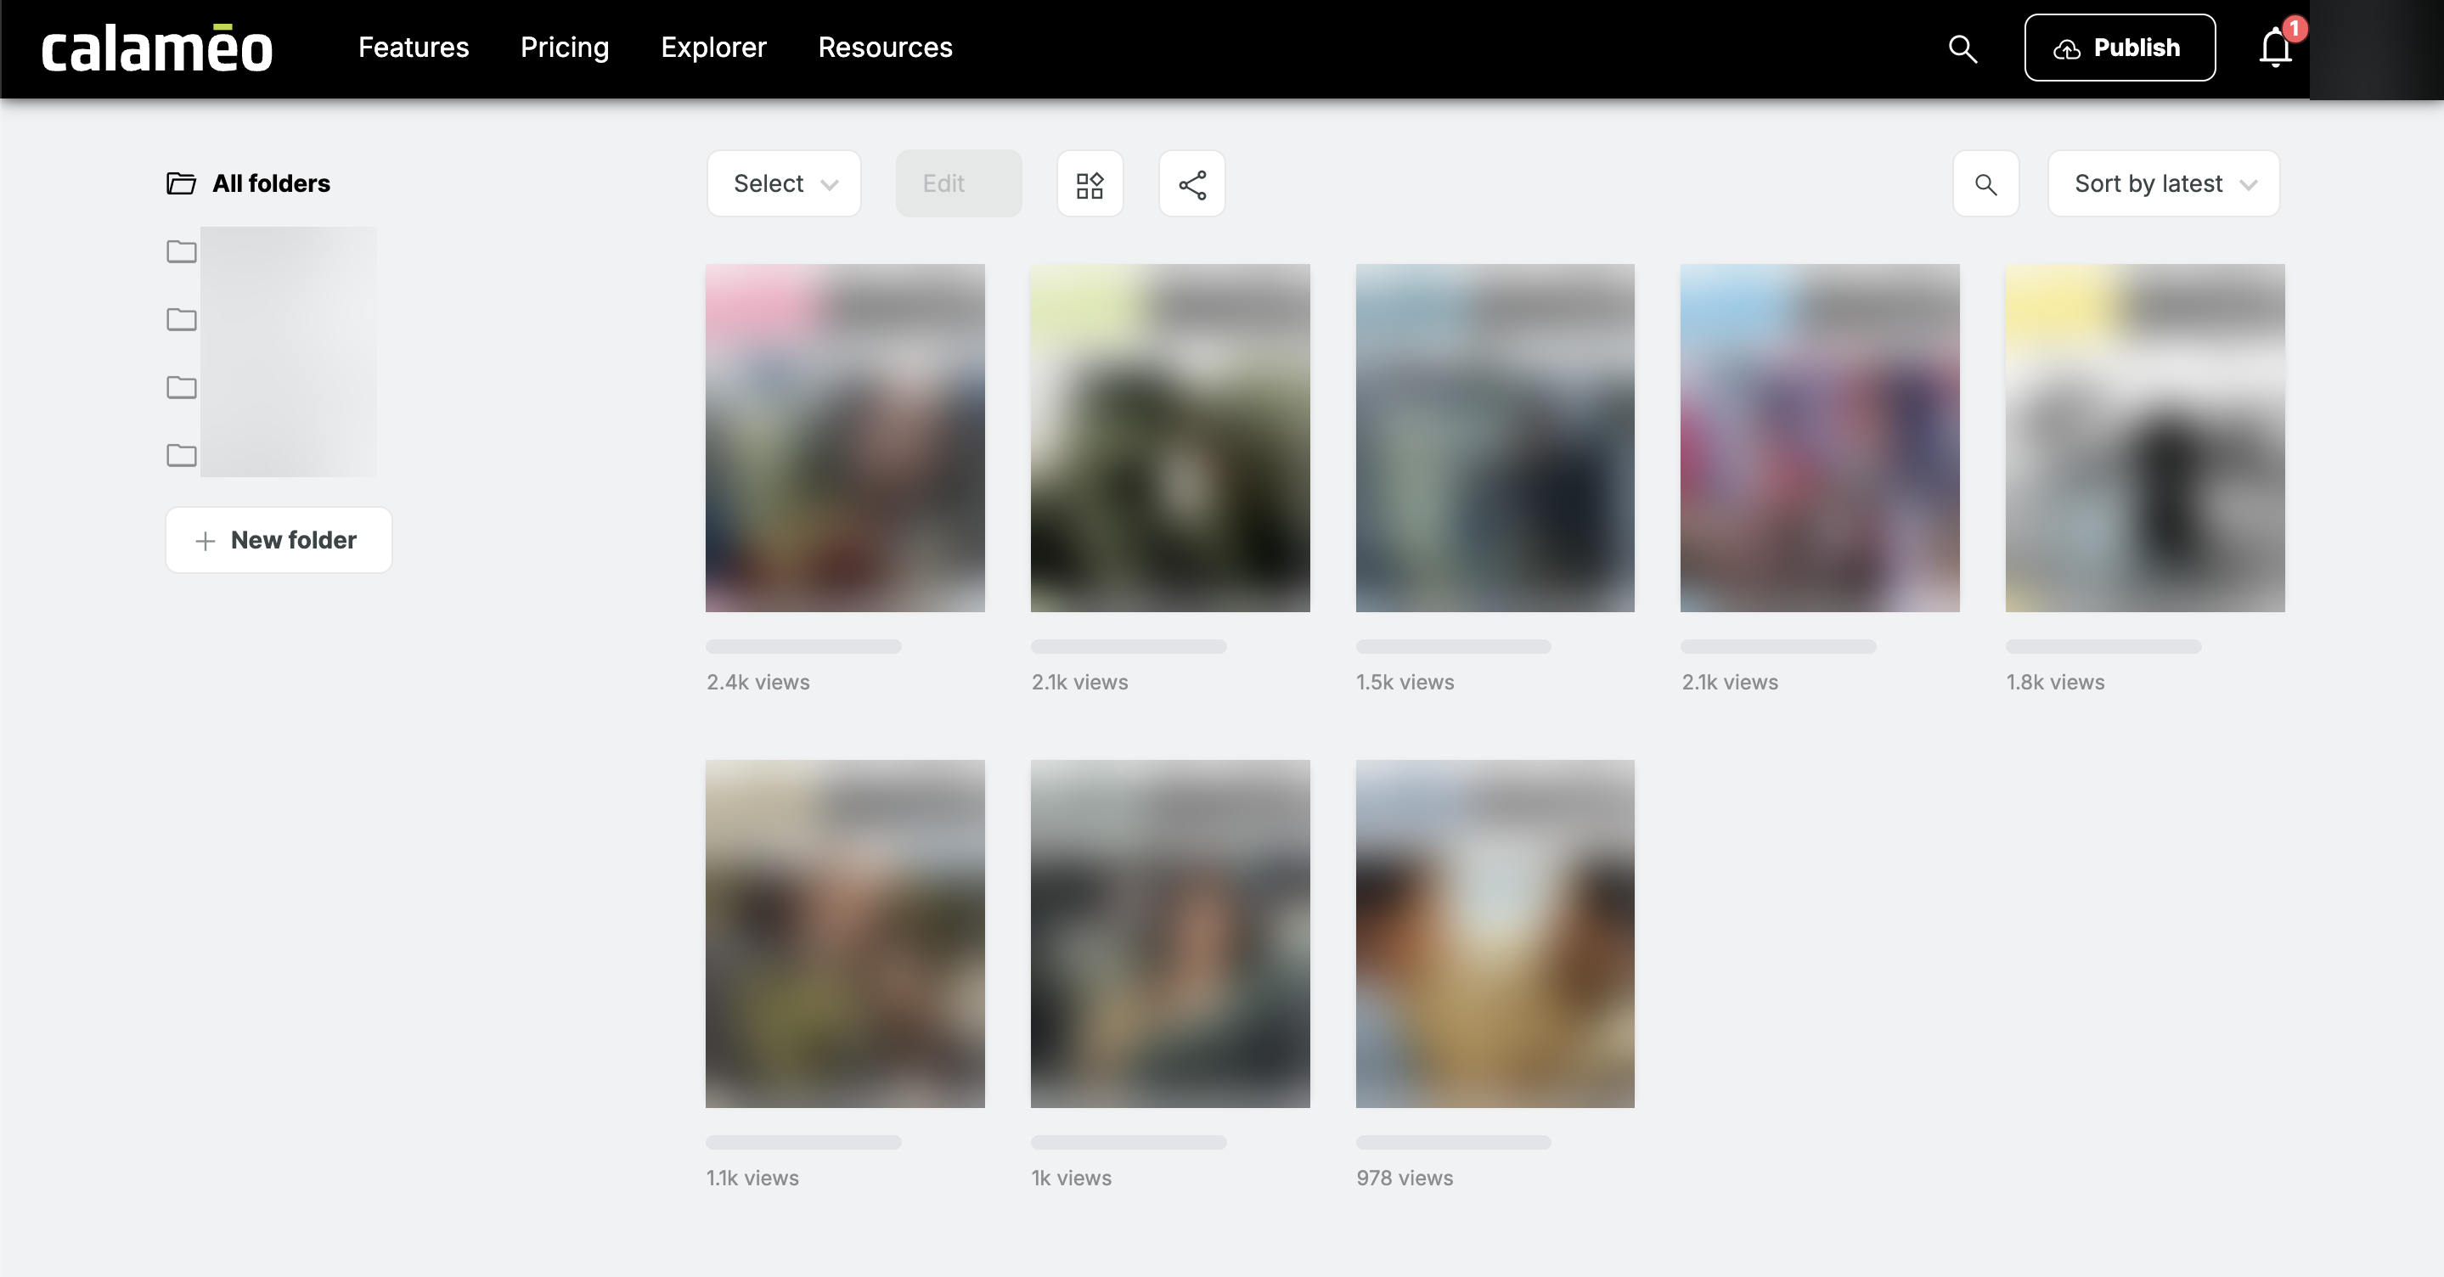Open the publication with 1.8k views
This screenshot has height=1277, width=2444.
[2144, 437]
